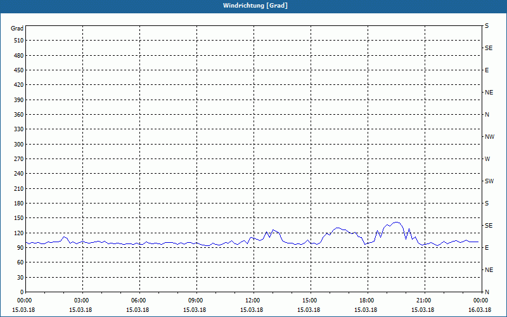Click the S compass label on the 180 gridline
Screen dimensions: 507x317
(487, 204)
